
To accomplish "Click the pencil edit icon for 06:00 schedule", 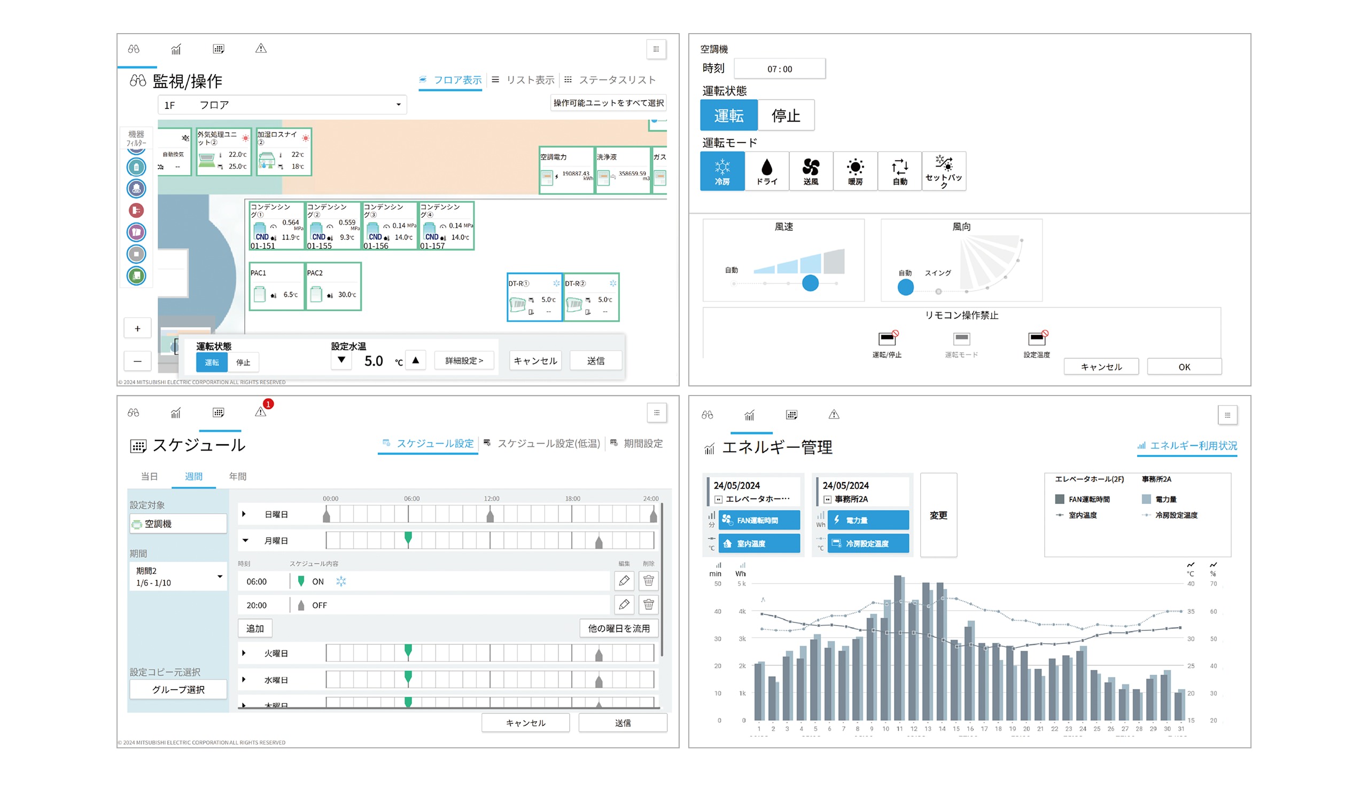I will click(x=624, y=581).
